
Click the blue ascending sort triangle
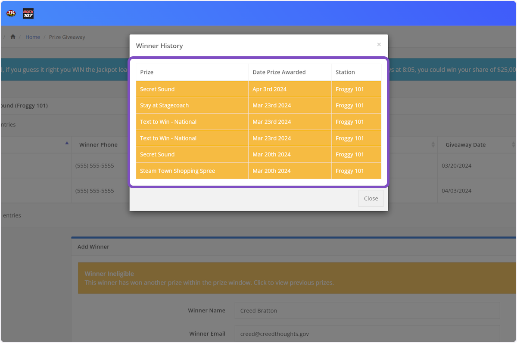(x=67, y=143)
